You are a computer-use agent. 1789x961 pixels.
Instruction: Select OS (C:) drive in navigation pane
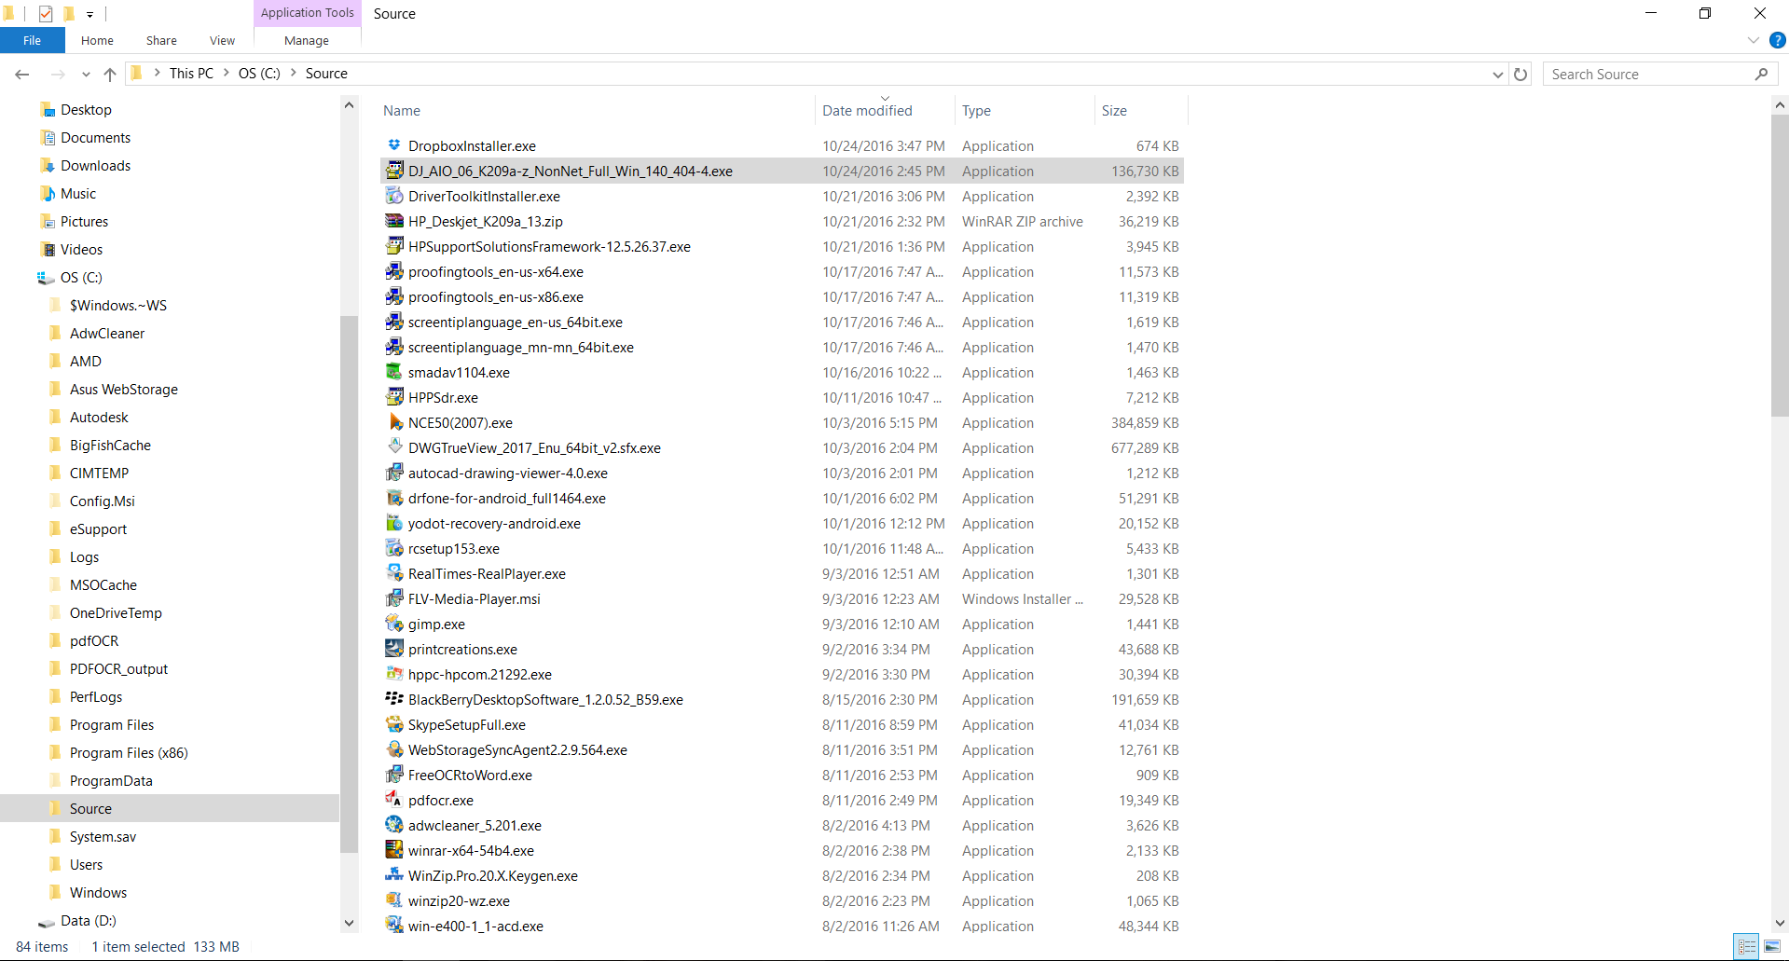[81, 277]
